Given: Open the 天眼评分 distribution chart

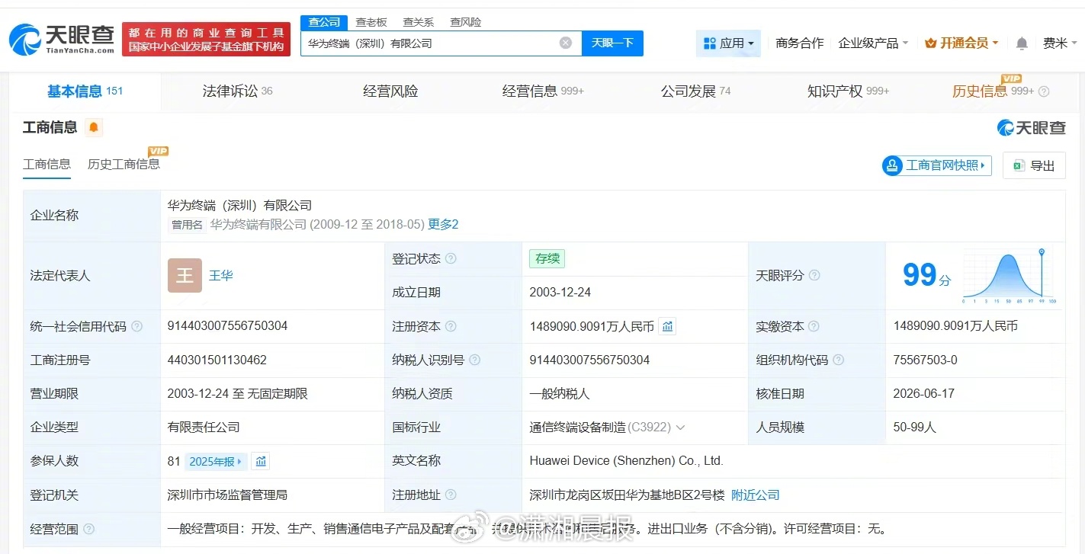Looking at the screenshot, I should coord(1010,275).
